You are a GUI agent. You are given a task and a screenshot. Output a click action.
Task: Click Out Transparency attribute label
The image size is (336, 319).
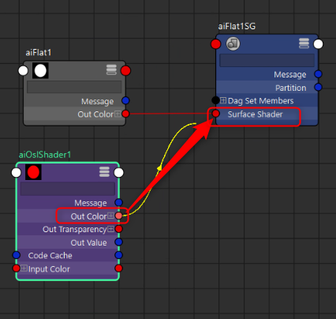pyautogui.click(x=75, y=230)
